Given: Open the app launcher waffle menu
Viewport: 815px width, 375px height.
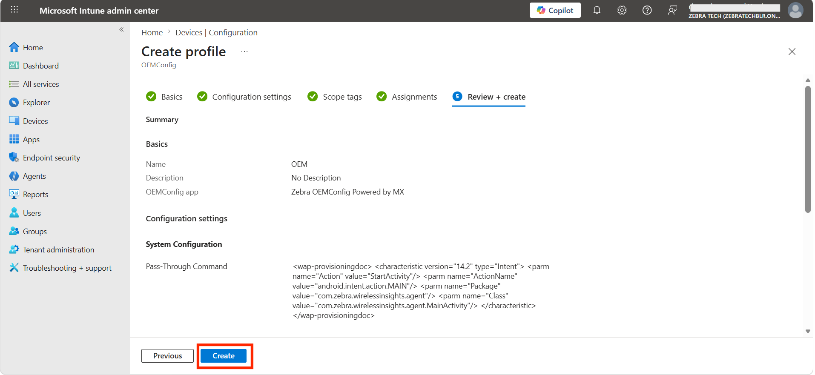Looking at the screenshot, I should pyautogui.click(x=14, y=10).
